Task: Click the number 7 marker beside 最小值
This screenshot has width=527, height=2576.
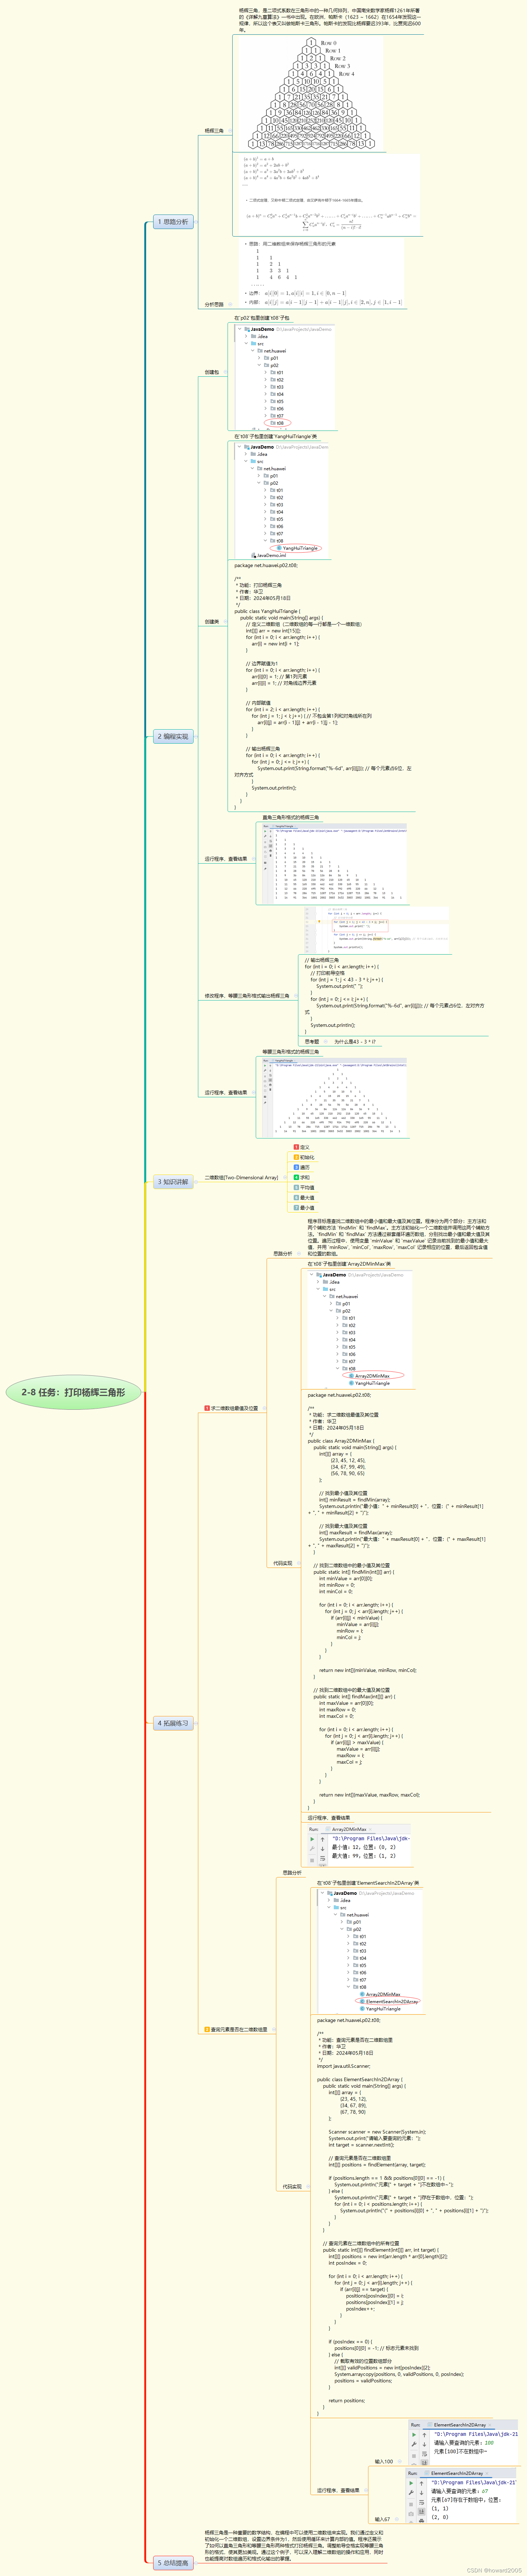Action: pyautogui.click(x=296, y=1208)
